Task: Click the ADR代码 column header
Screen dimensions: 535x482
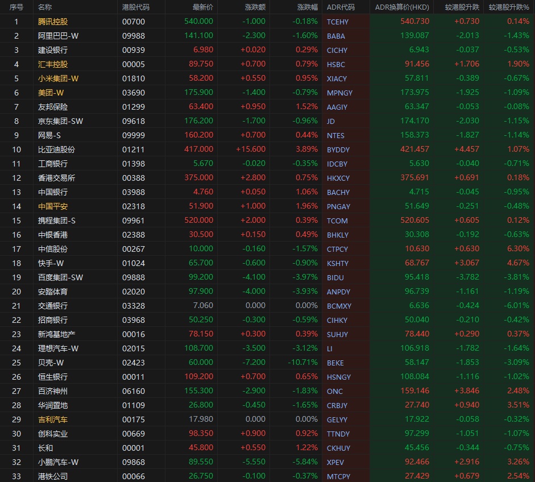Action: pos(341,7)
